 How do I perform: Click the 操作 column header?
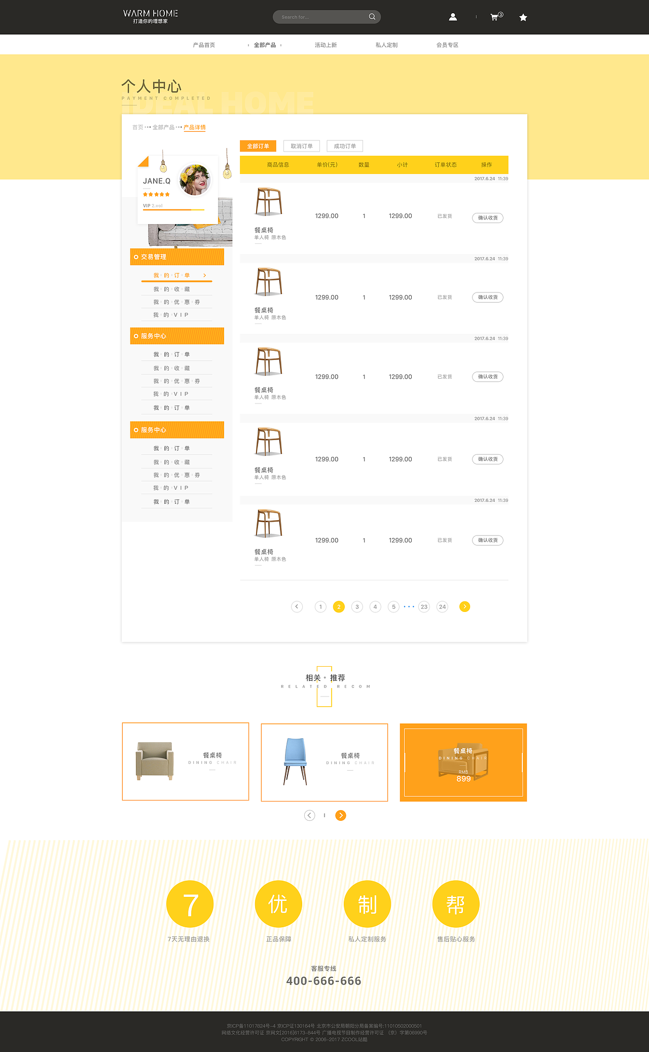point(487,165)
